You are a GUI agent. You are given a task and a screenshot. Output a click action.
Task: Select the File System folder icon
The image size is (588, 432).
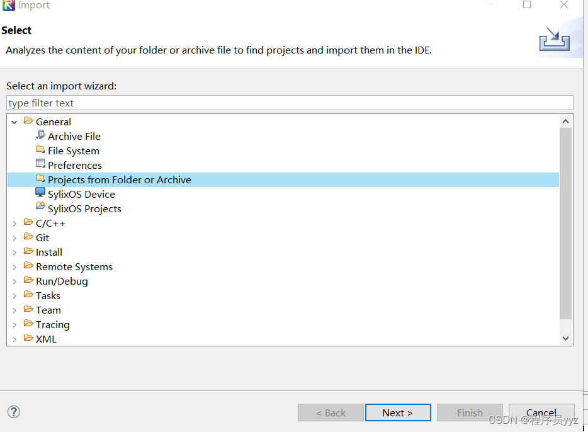40,151
